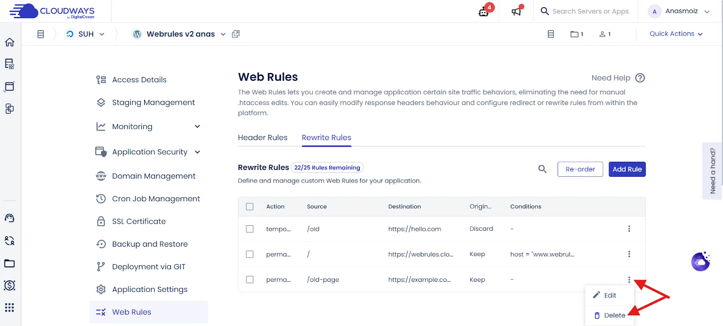
Task: Expand the Application Security submenu
Action: click(197, 152)
